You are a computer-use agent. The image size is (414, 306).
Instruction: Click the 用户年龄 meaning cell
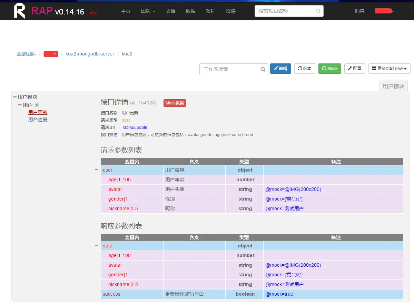(194, 180)
